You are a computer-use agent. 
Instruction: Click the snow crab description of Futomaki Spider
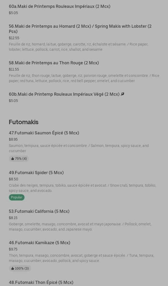(82, 188)
